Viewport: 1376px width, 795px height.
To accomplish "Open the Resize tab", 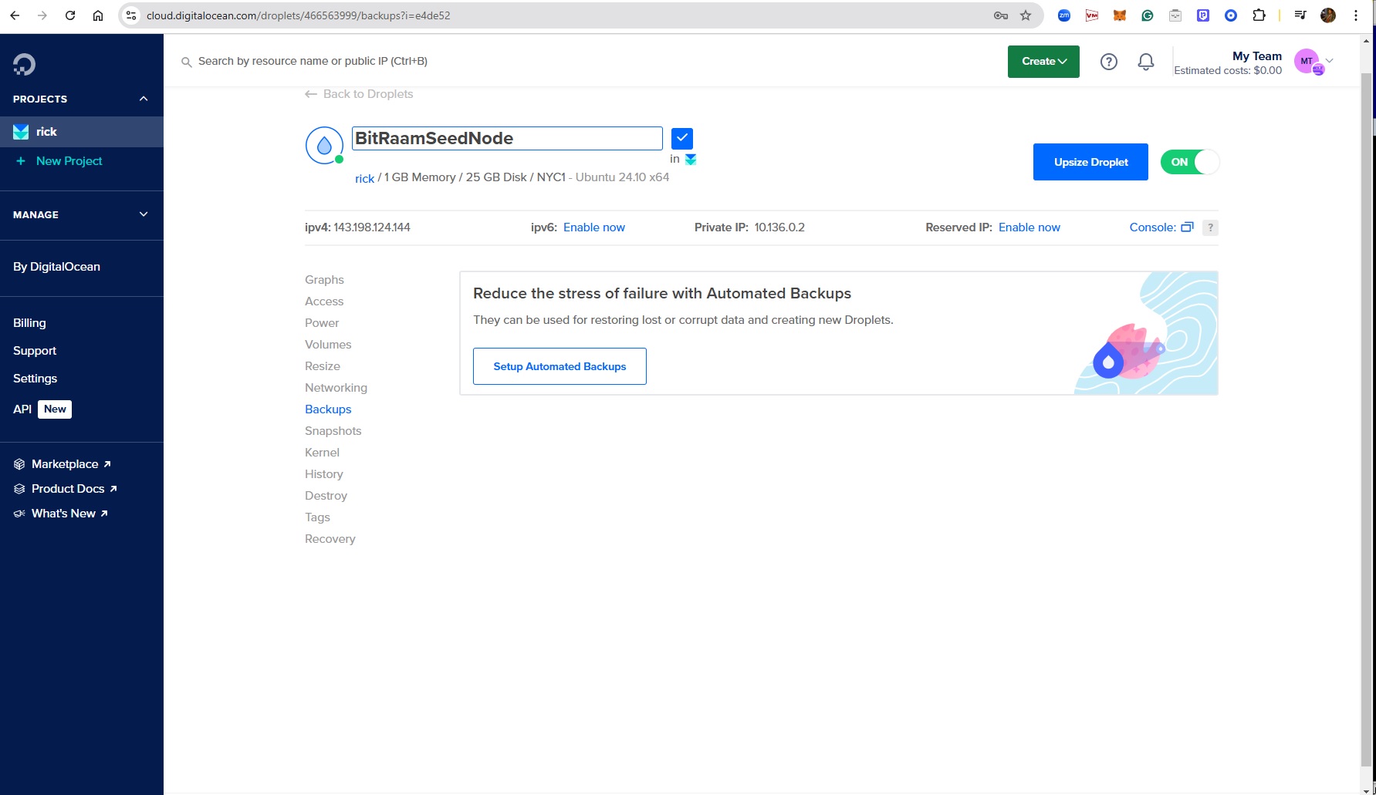I will (x=323, y=366).
